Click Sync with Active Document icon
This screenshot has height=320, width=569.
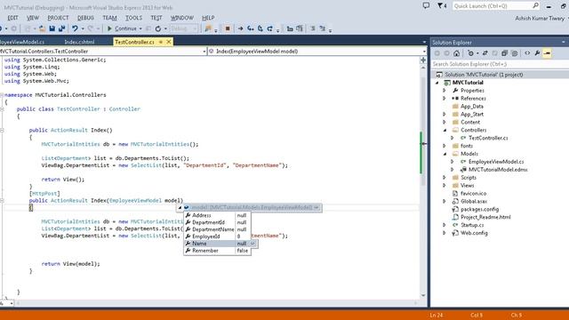tap(485, 53)
